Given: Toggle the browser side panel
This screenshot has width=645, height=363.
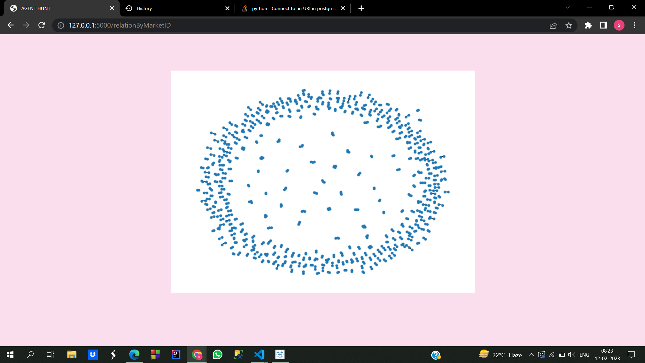Looking at the screenshot, I should pyautogui.click(x=603, y=25).
